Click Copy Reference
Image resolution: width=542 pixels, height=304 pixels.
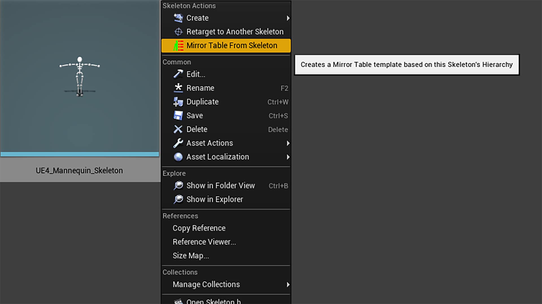(x=198, y=228)
